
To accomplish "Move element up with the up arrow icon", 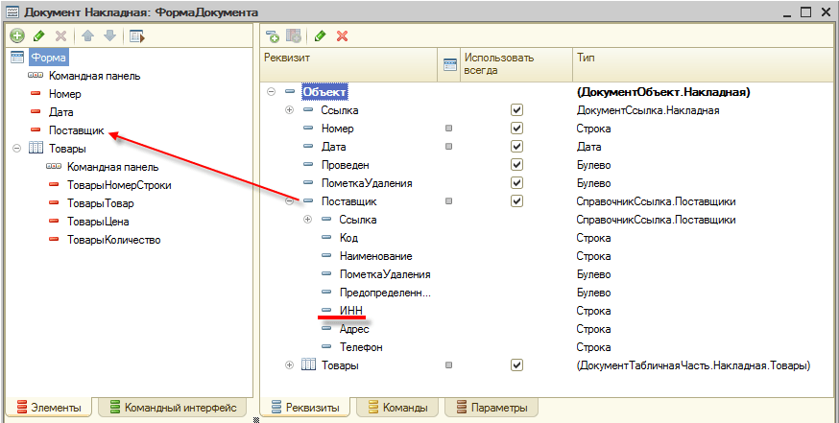I will 87,35.
